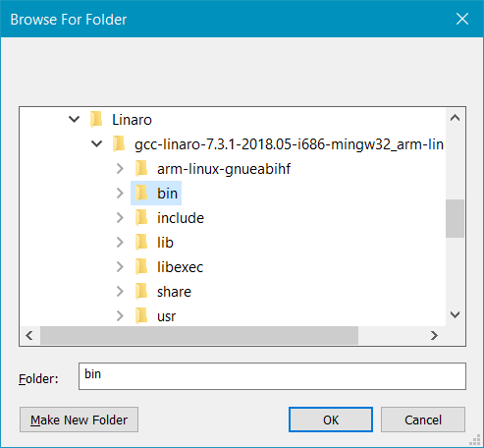Click the usr folder icon
This screenshot has width=484, height=448.
pos(141,316)
